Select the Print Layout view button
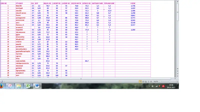Image resolution: width=200 pixels, height=112 pixels. tap(140, 82)
